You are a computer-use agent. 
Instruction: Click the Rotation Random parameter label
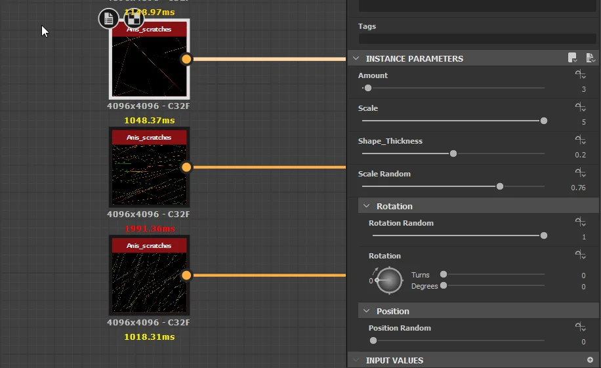click(401, 223)
